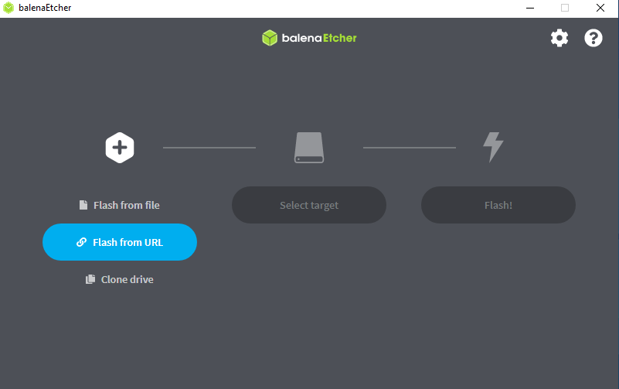
Task: Open help via the question mark icon
Action: [x=593, y=38]
